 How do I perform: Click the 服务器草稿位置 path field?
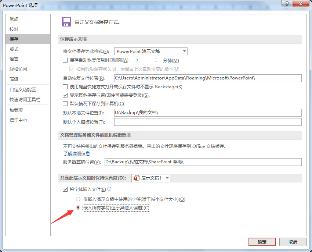[203, 162]
